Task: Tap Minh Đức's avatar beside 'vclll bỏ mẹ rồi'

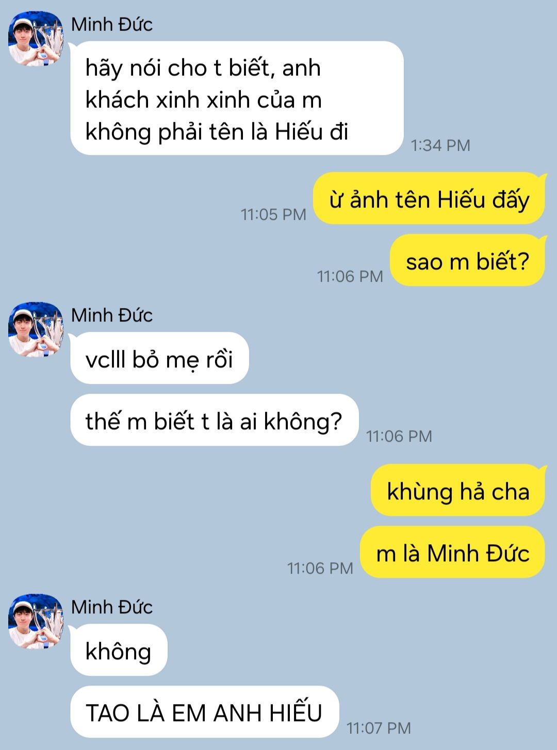Action: pyautogui.click(x=36, y=330)
